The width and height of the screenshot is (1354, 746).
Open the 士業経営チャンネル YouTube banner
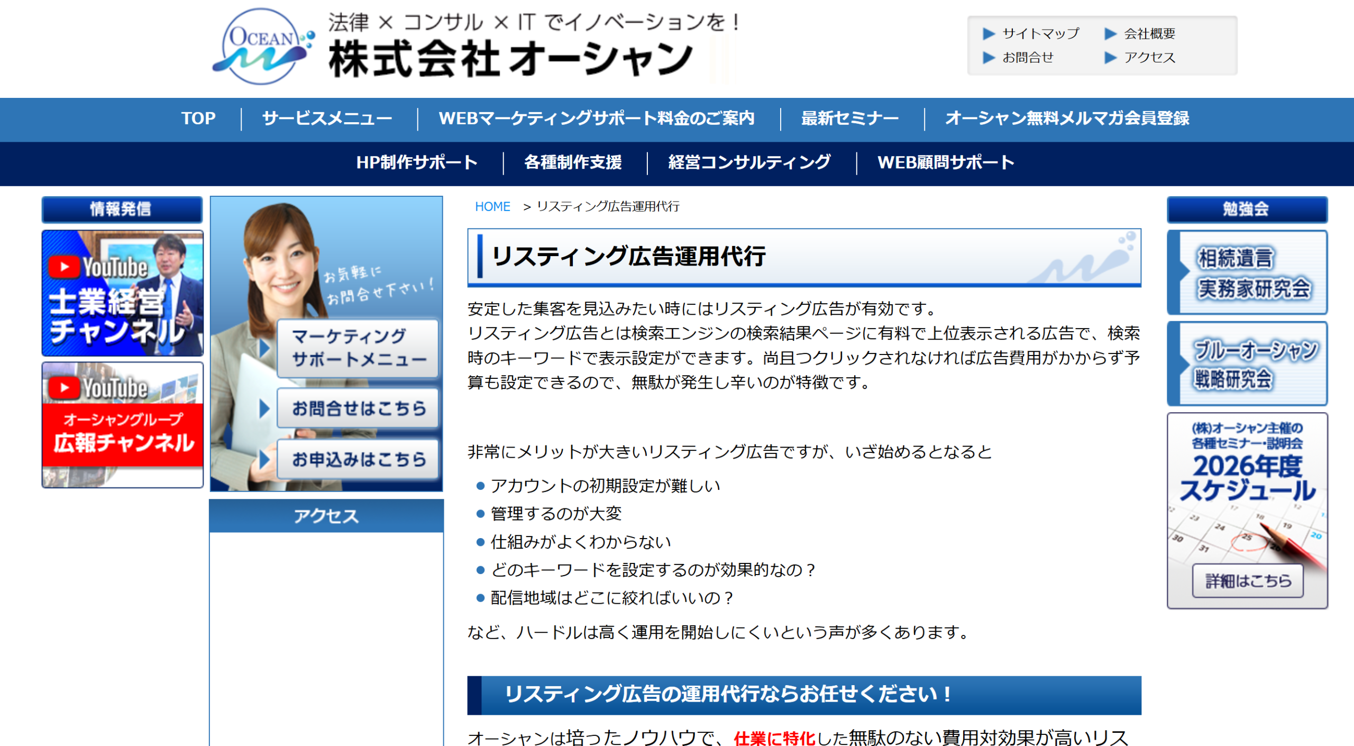point(122,293)
